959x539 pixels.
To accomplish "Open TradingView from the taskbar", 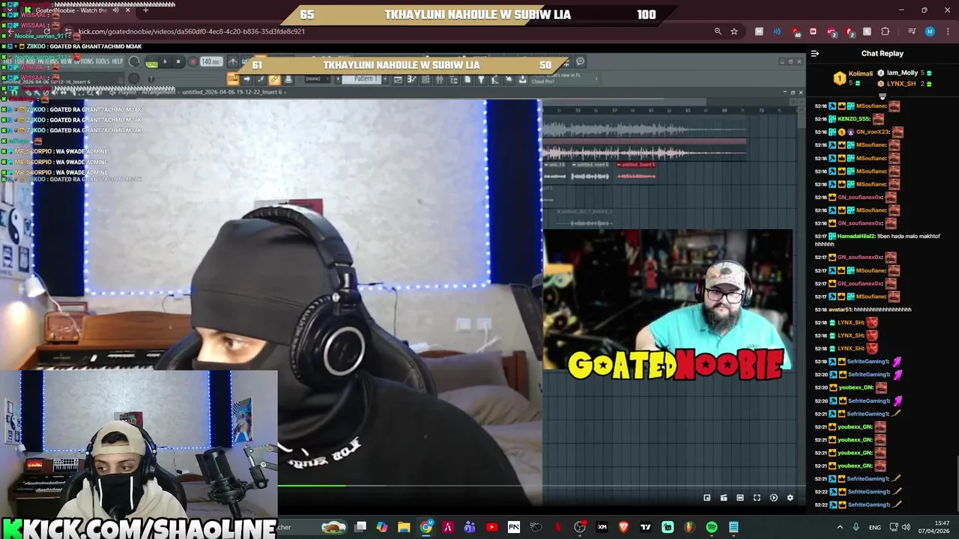I will (645, 527).
